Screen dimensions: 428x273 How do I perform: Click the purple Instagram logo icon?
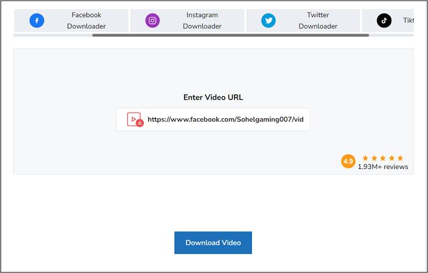(152, 20)
